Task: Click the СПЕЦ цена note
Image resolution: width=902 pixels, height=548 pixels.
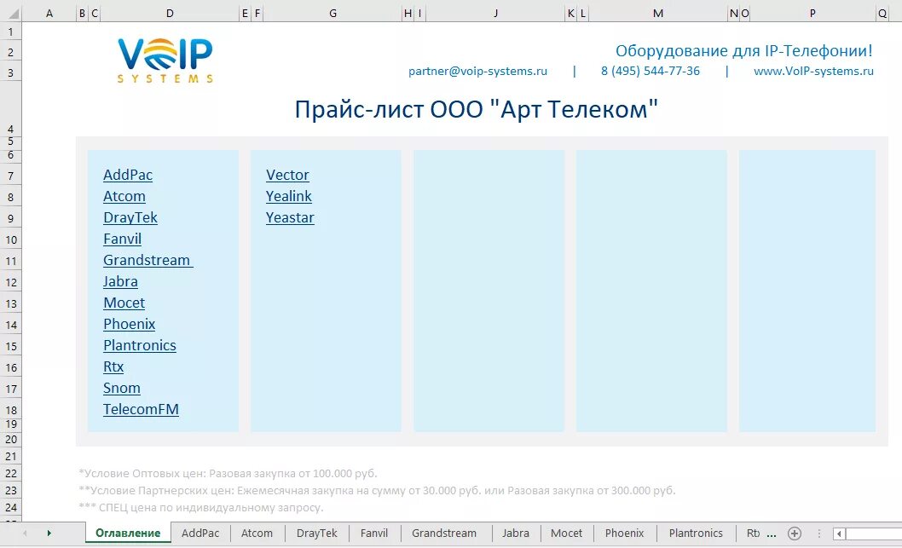Action: click(200, 508)
